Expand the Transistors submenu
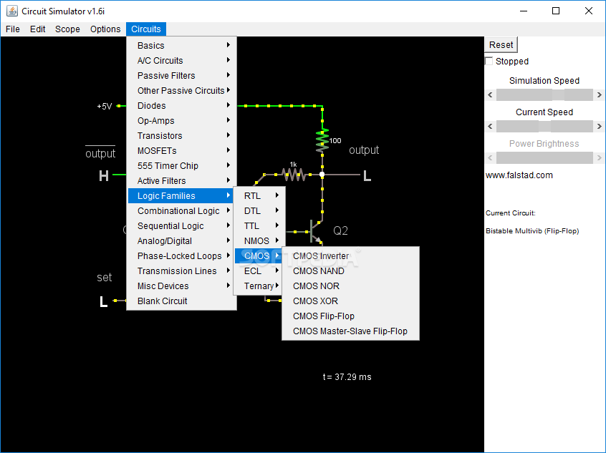 click(x=181, y=136)
